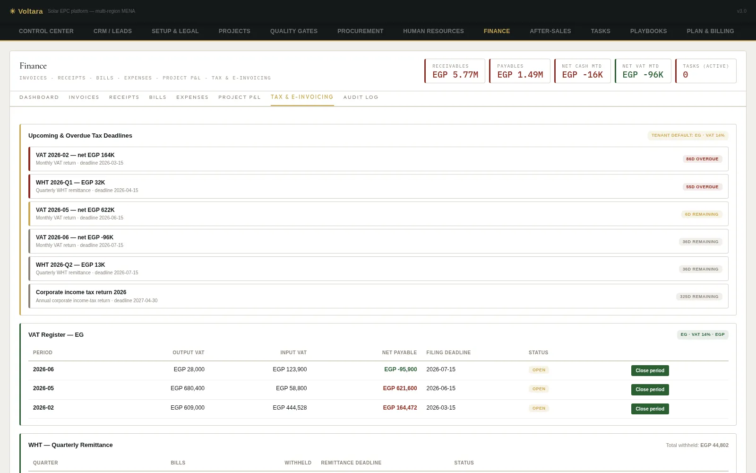Screen dimensions: 756x473
Task: Click the 6D REMAINING badge
Action: click(702, 214)
